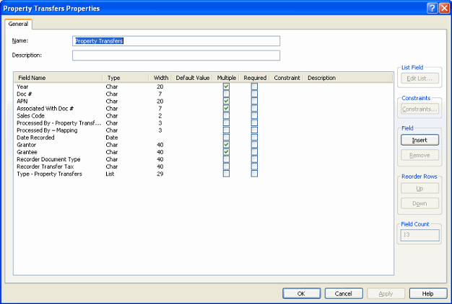Click the width value 29

(160, 174)
